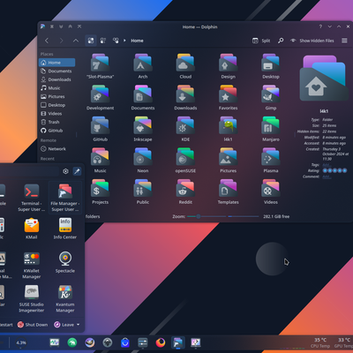The width and height of the screenshot is (353, 353).
Task: Launch KWallet Manager from the launcher
Action: coord(32,265)
